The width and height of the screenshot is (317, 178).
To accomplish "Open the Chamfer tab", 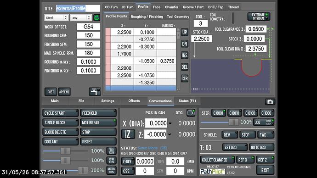I will pyautogui.click(x=171, y=7).
